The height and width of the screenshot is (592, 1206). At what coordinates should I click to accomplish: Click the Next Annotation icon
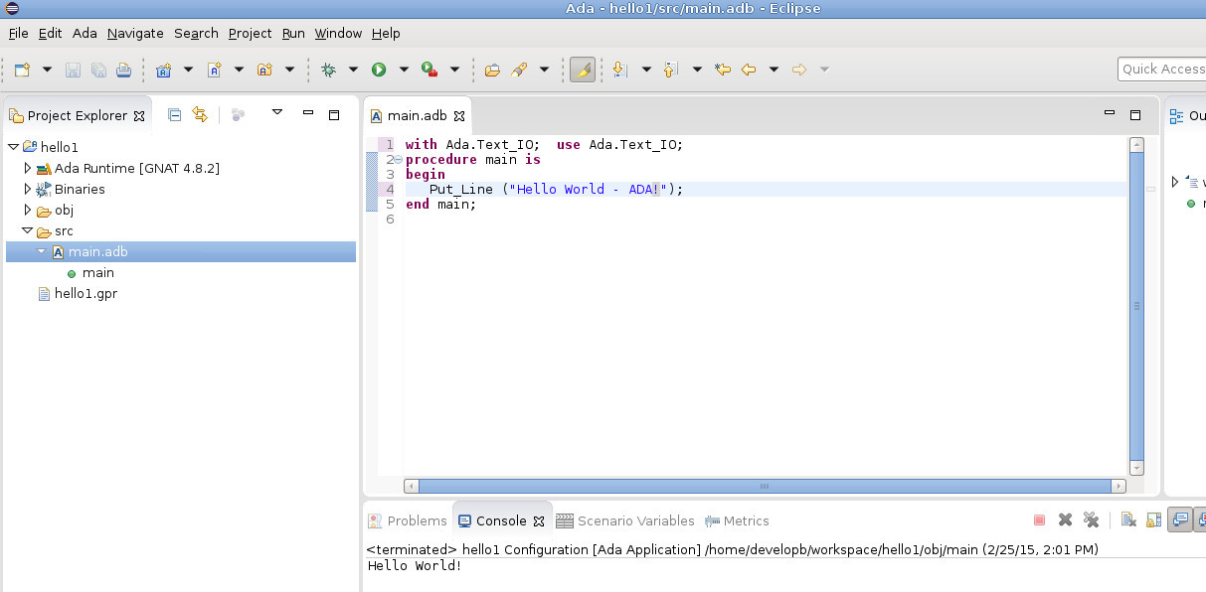pyautogui.click(x=620, y=70)
